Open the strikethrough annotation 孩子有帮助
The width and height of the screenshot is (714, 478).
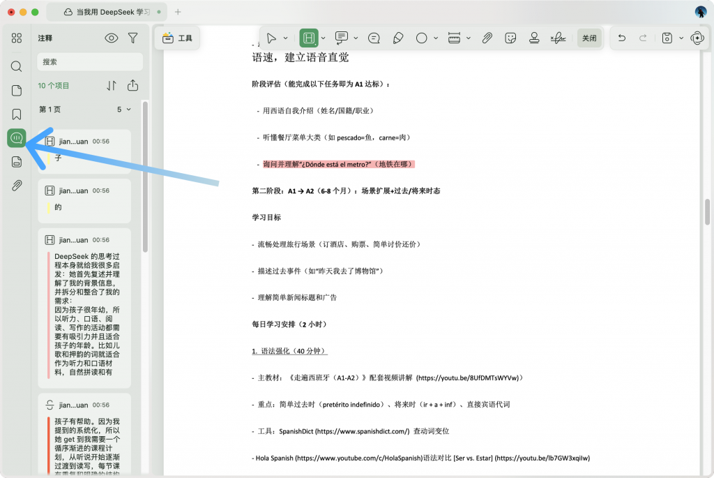84,435
